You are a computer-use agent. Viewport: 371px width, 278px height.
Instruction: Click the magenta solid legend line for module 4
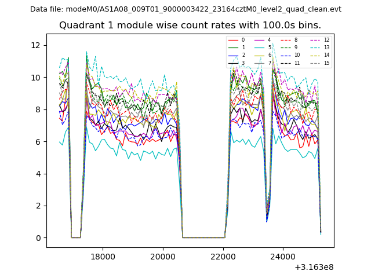pyautogui.click(x=259, y=40)
